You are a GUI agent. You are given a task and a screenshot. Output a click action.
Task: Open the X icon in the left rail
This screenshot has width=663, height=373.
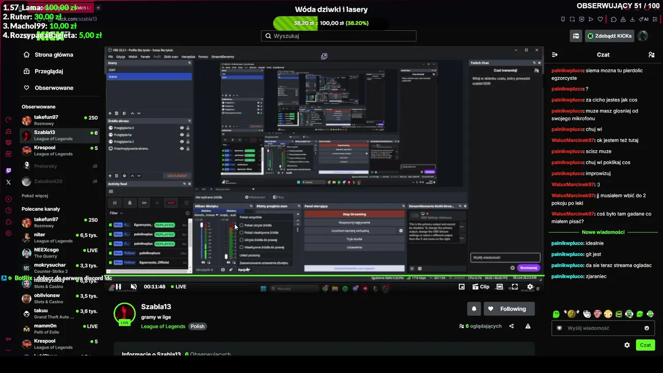8,182
